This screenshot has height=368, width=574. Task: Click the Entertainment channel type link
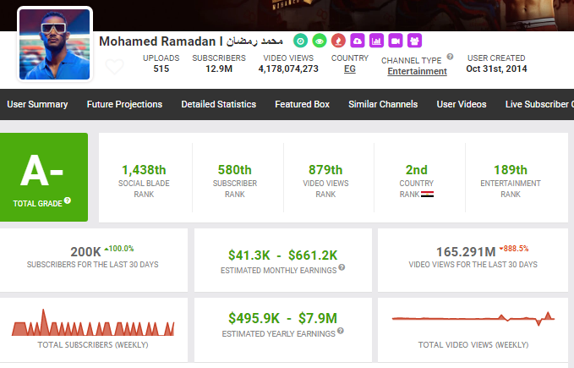[x=418, y=71]
